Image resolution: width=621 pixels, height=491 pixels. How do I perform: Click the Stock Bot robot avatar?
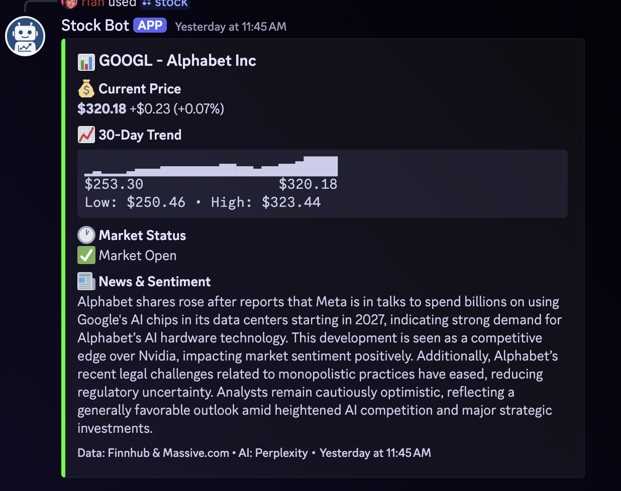(25, 36)
